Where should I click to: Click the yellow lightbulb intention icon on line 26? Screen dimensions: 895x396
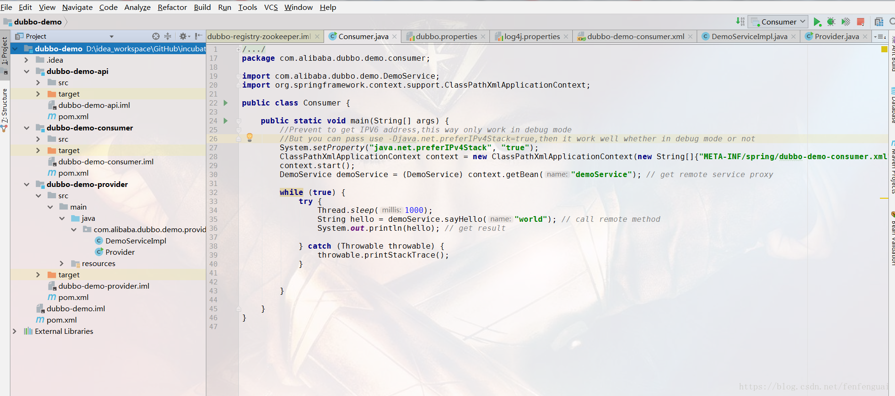(250, 137)
